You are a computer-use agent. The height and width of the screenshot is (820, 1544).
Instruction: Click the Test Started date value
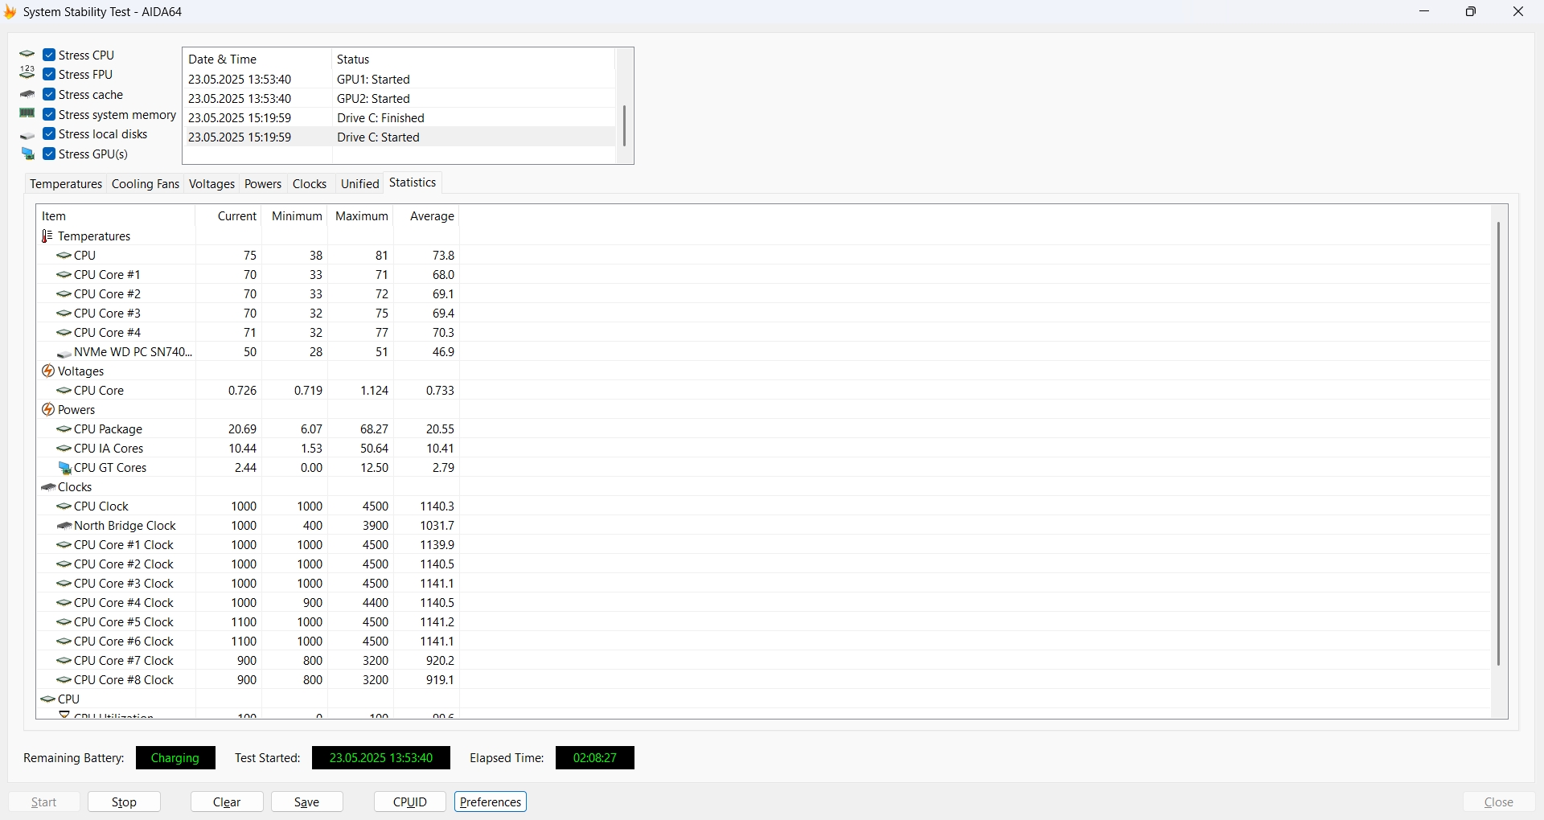[x=381, y=759]
